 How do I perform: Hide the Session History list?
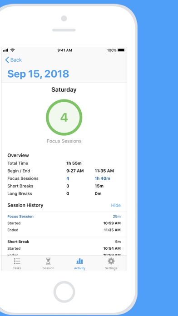pyautogui.click(x=116, y=205)
